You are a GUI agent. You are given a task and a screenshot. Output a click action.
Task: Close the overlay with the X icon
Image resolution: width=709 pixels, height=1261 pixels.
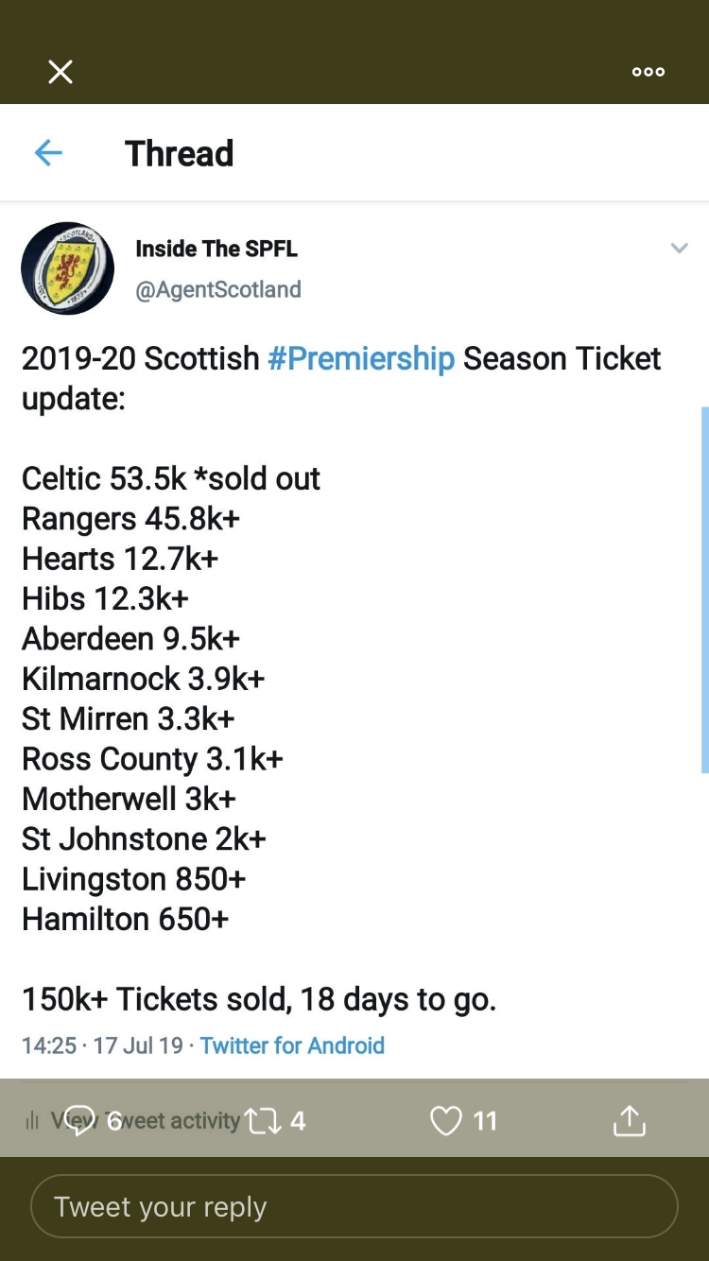pyautogui.click(x=61, y=72)
